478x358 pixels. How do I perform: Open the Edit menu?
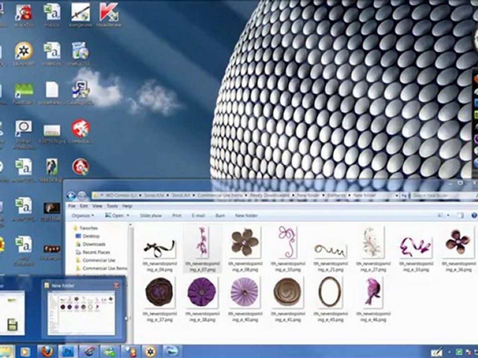(x=84, y=206)
